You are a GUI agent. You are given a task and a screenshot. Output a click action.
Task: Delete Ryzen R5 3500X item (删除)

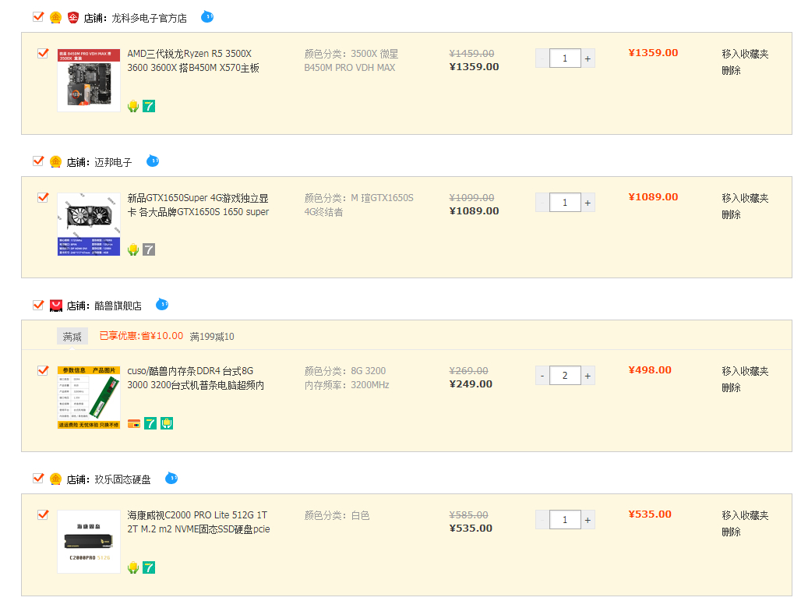(731, 71)
